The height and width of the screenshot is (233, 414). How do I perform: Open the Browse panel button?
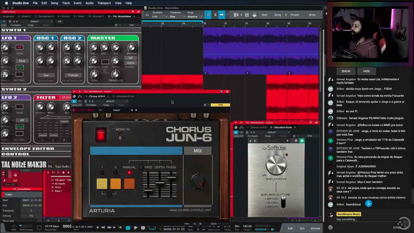tap(315, 228)
